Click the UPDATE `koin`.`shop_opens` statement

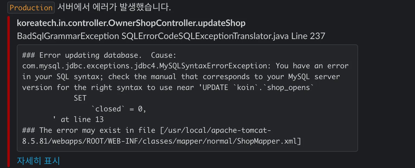(256, 88)
